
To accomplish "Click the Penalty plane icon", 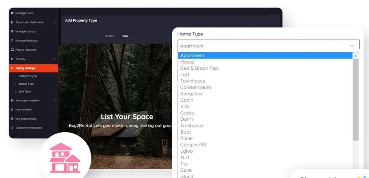I will (x=12, y=59).
